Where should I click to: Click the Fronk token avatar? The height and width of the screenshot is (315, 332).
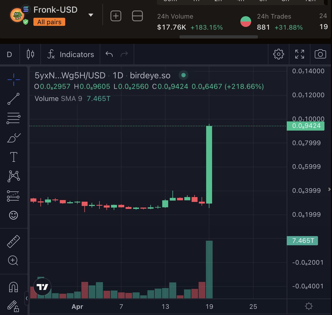17,15
